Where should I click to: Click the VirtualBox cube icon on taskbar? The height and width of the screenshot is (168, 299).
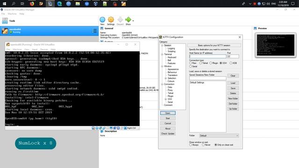point(96,4)
